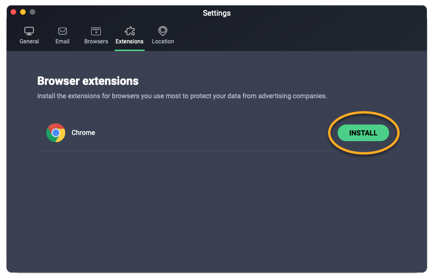Minimize the Settings window with yellow button

(x=23, y=12)
